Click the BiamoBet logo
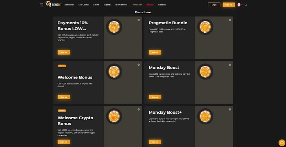Screen dimensions: 286x147 [53, 4]
